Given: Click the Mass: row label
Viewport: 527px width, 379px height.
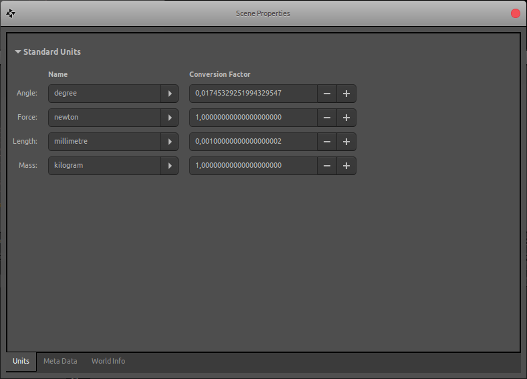Looking at the screenshot, I should [28, 165].
